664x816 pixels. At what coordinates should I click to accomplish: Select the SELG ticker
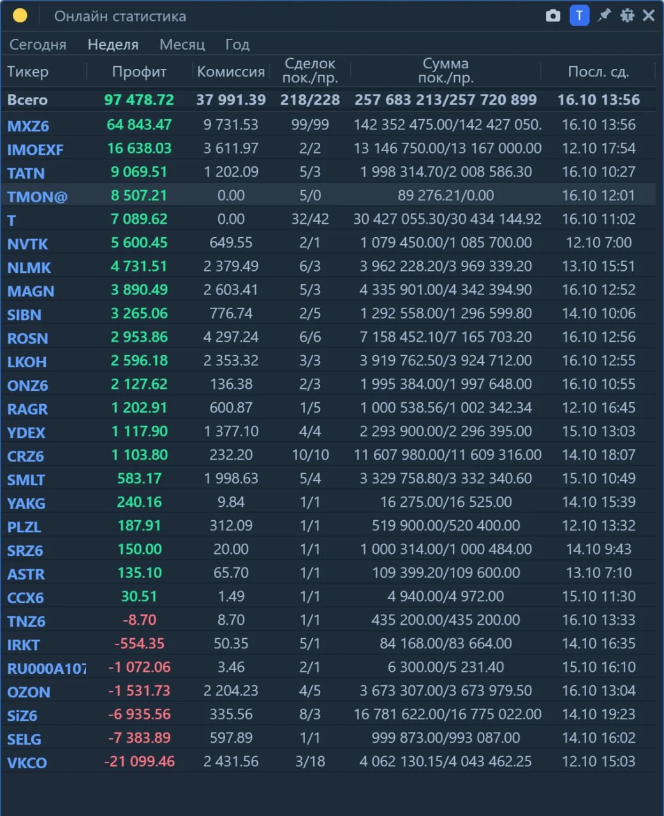pos(24,739)
